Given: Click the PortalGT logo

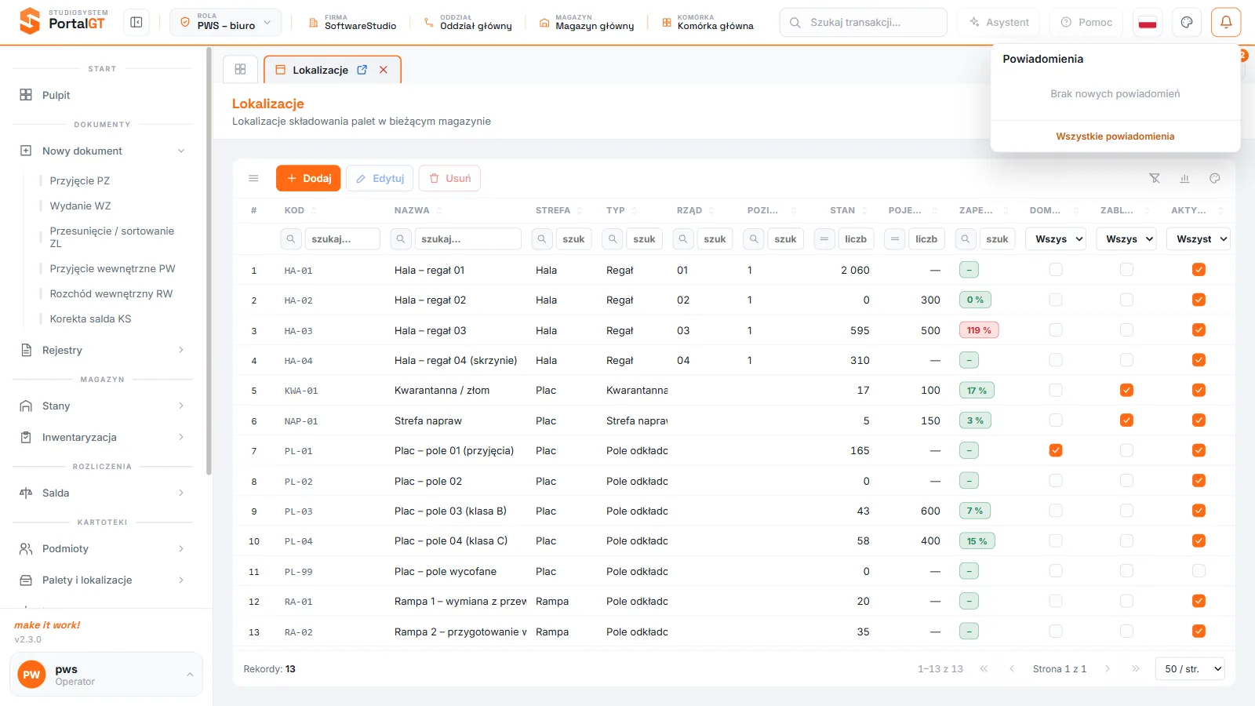Looking at the screenshot, I should (x=64, y=21).
